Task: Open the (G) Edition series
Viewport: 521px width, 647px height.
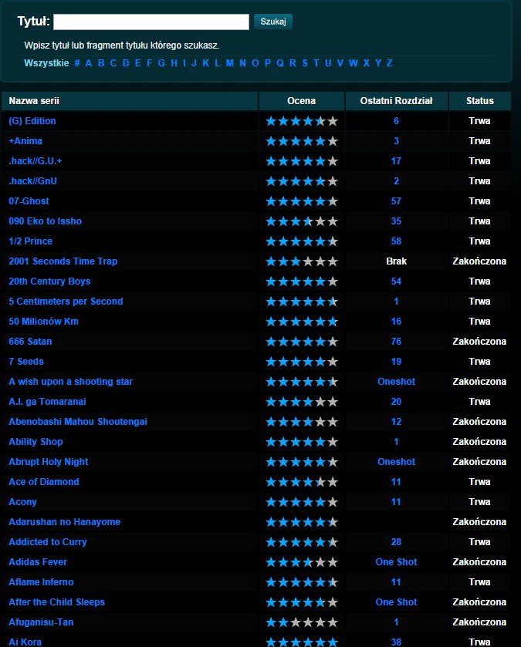Action: pyautogui.click(x=32, y=121)
